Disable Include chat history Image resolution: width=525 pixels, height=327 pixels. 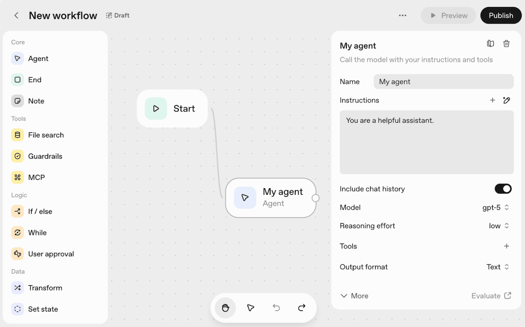pyautogui.click(x=503, y=189)
